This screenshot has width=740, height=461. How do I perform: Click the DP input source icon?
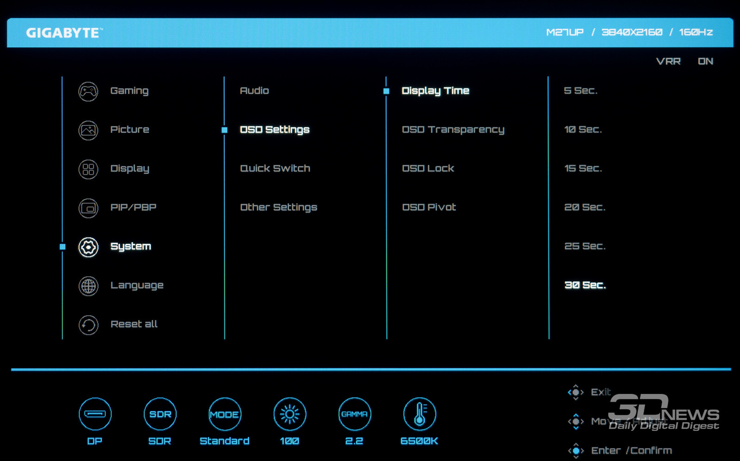tap(95, 414)
